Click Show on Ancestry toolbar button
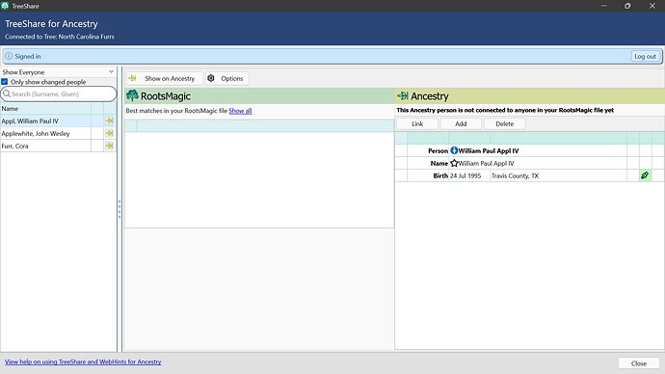This screenshot has width=665, height=374. (165, 78)
